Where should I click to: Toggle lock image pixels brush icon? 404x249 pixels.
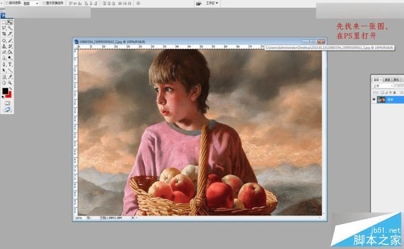click(386, 92)
